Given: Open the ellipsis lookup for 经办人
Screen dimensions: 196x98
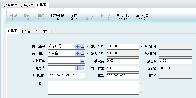Looking at the screenshot, I should (82, 68).
